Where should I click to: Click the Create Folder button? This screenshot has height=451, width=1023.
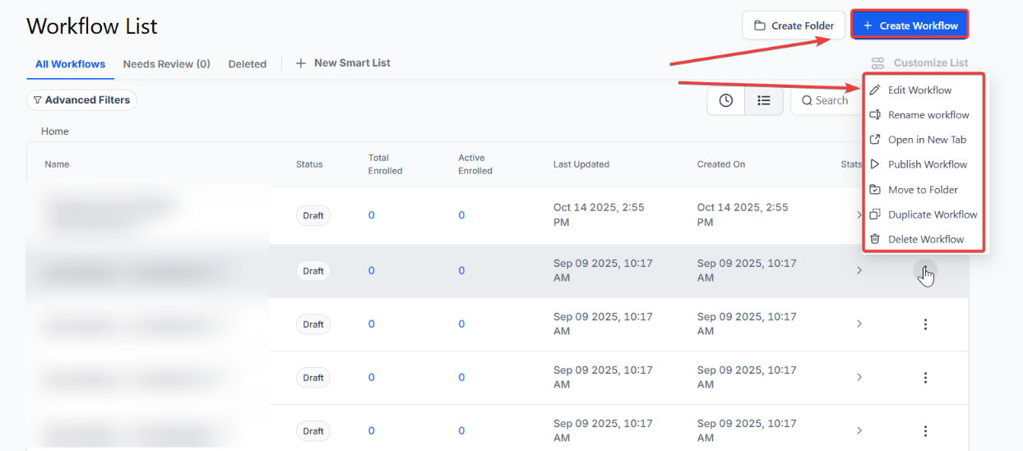tap(794, 25)
